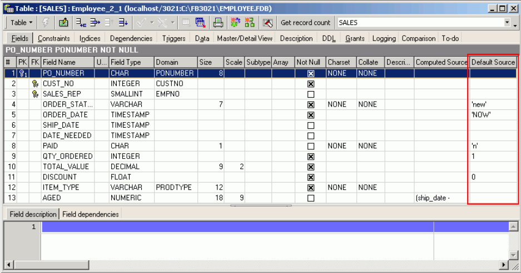Click the print table icon

pos(219,23)
